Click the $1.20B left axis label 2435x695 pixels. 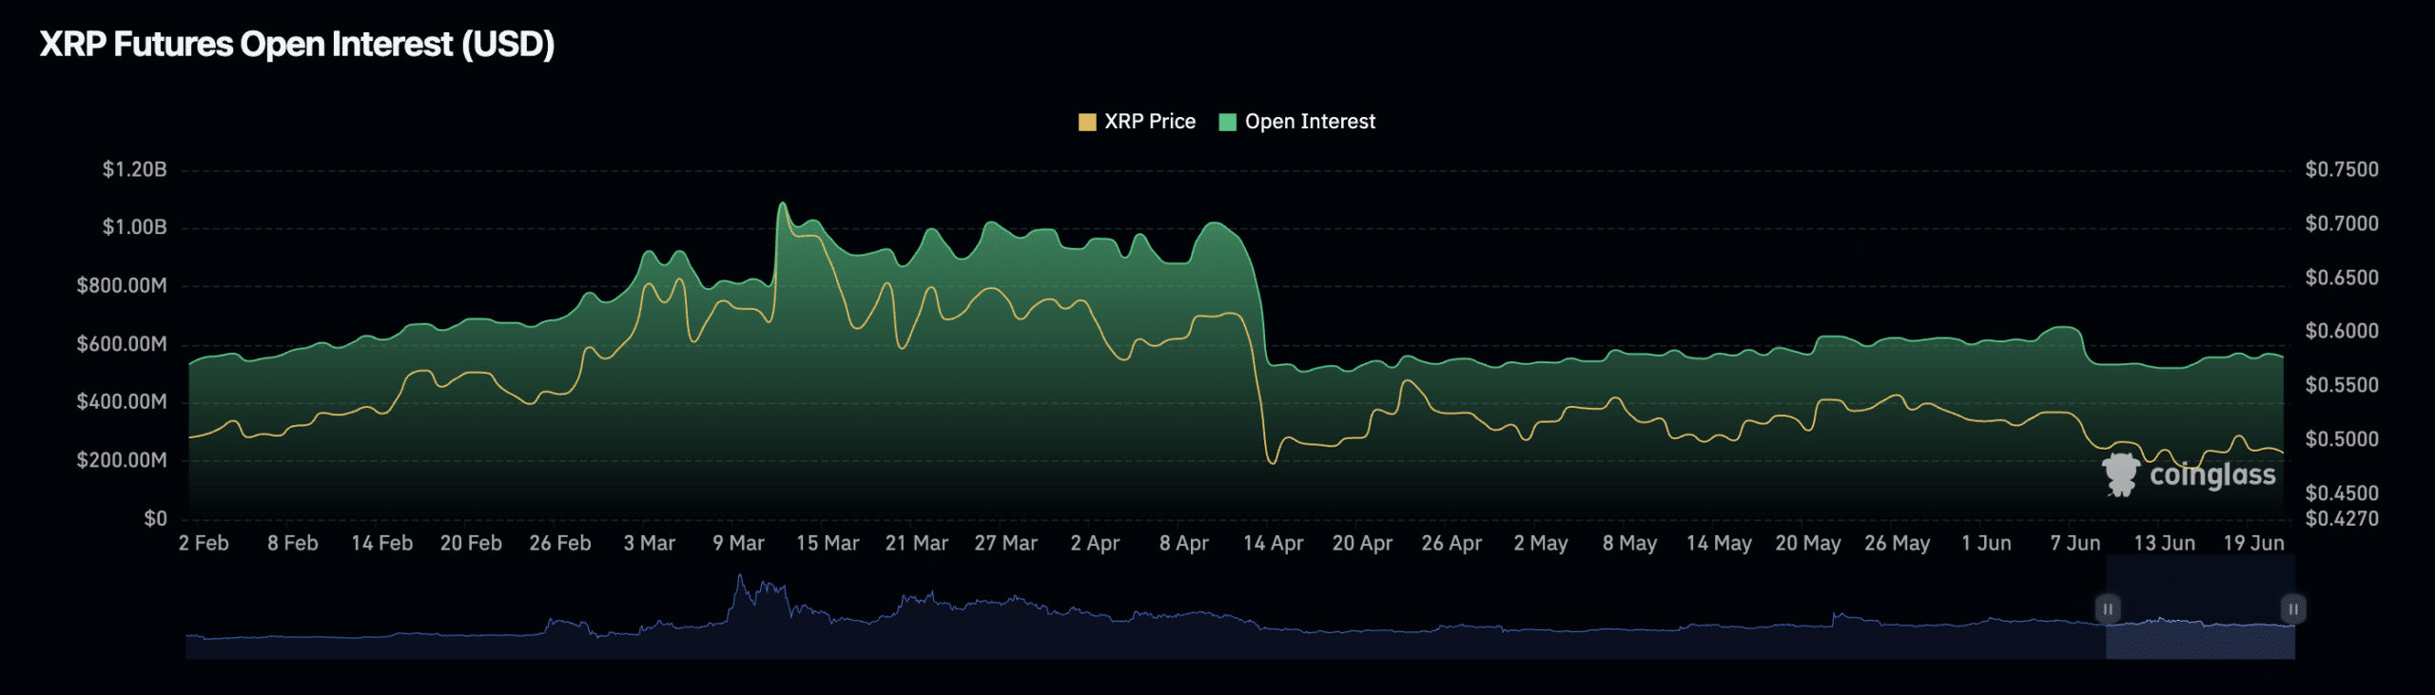[135, 169]
